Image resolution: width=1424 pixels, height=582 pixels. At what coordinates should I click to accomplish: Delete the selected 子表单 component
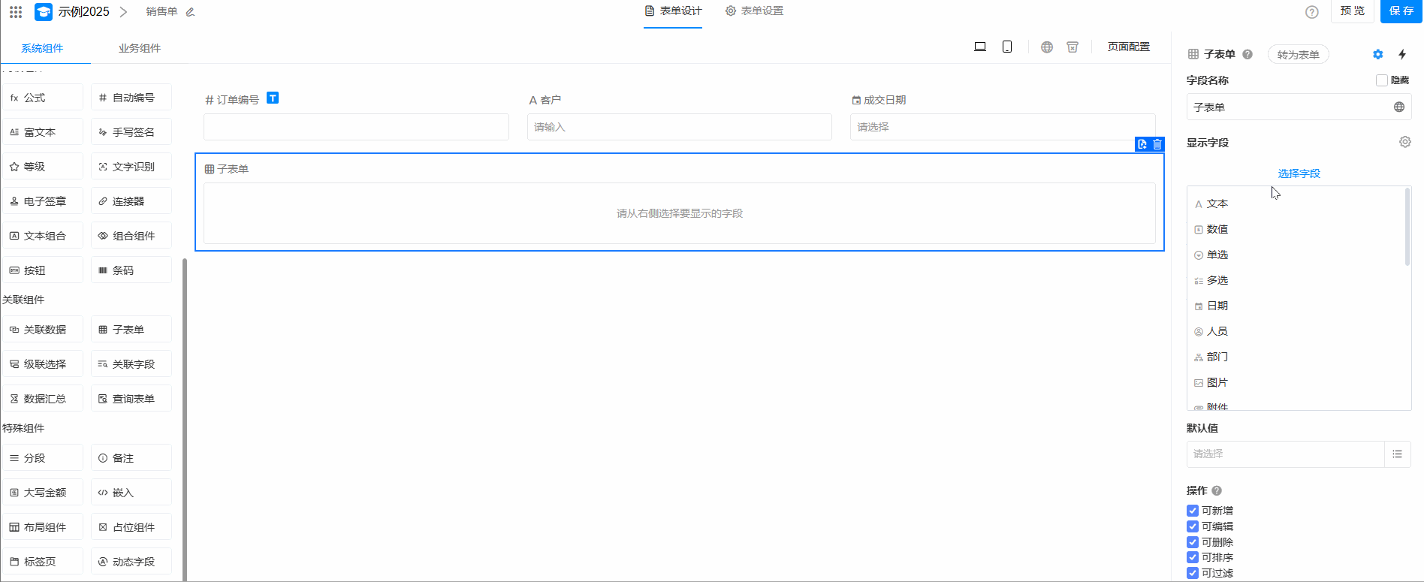point(1157,144)
